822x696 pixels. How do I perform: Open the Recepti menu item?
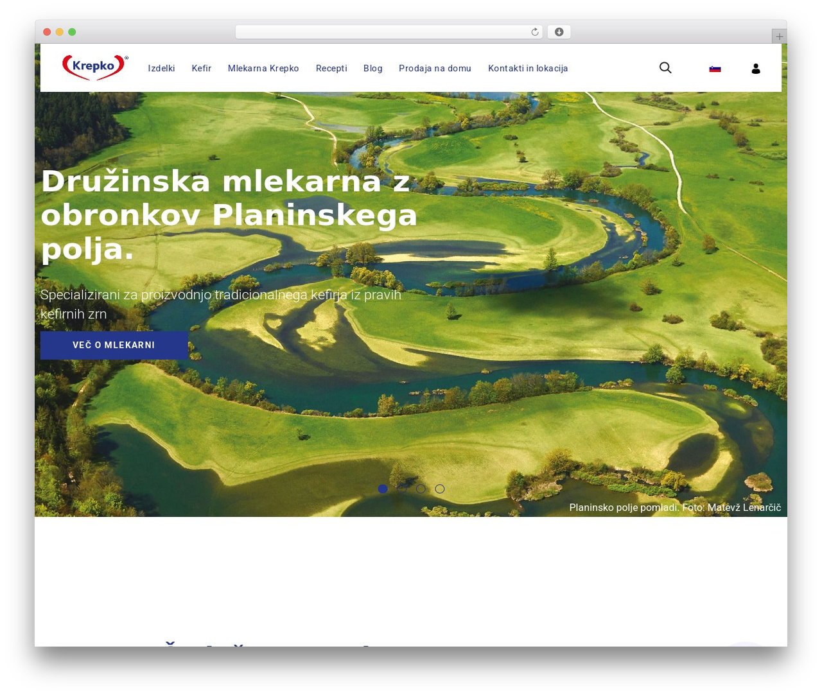point(331,68)
